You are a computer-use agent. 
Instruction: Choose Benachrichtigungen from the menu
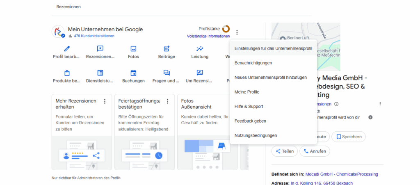(x=253, y=63)
